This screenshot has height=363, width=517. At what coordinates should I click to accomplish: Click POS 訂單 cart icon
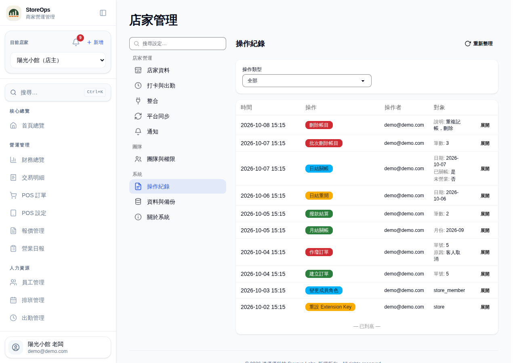click(13, 195)
